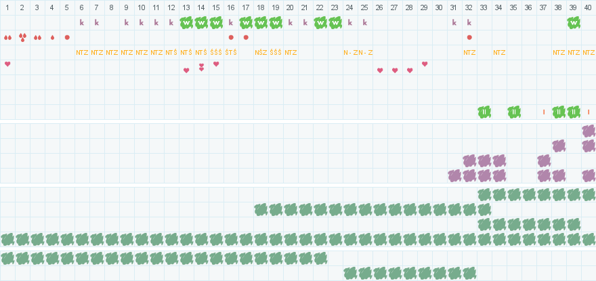Select the single blood drop on day 4
This screenshot has width=596, height=281.
[x=52, y=37]
